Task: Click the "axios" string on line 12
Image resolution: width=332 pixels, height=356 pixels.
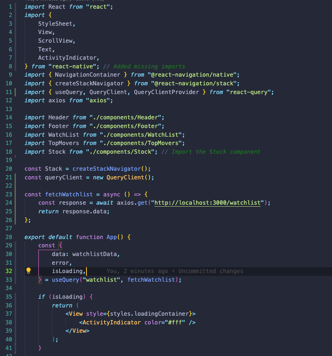Action: tap(98, 100)
